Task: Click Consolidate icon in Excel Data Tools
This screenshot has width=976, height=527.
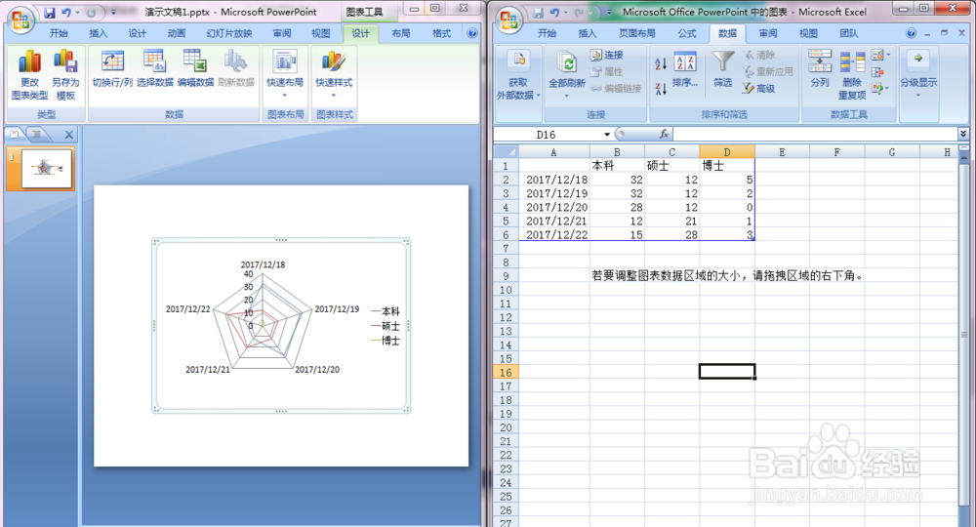Action: point(877,72)
